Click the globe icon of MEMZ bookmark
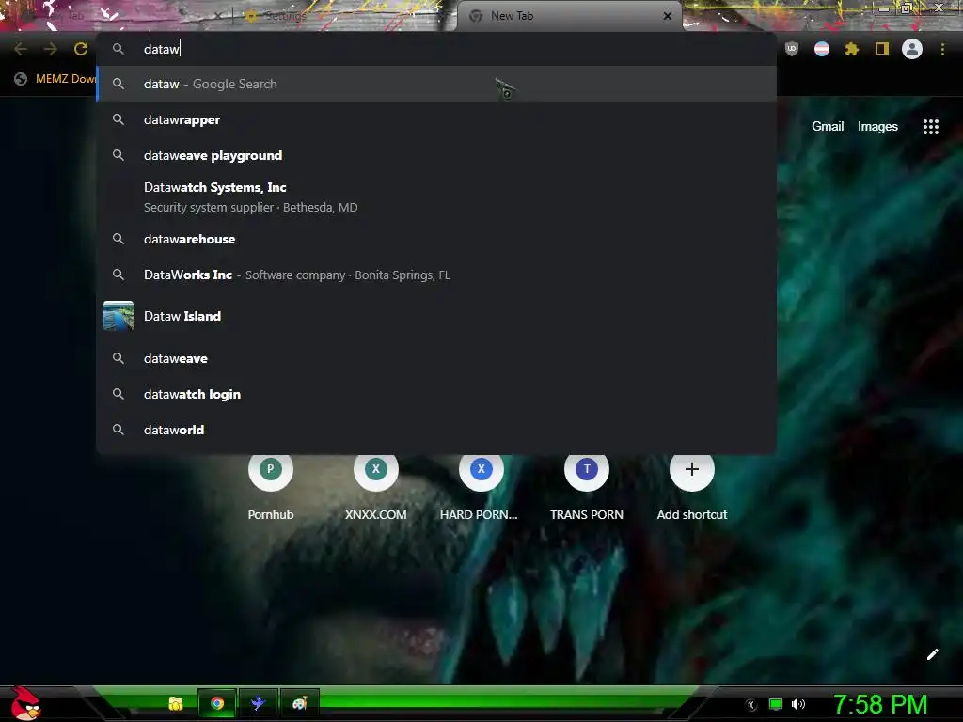 click(21, 79)
